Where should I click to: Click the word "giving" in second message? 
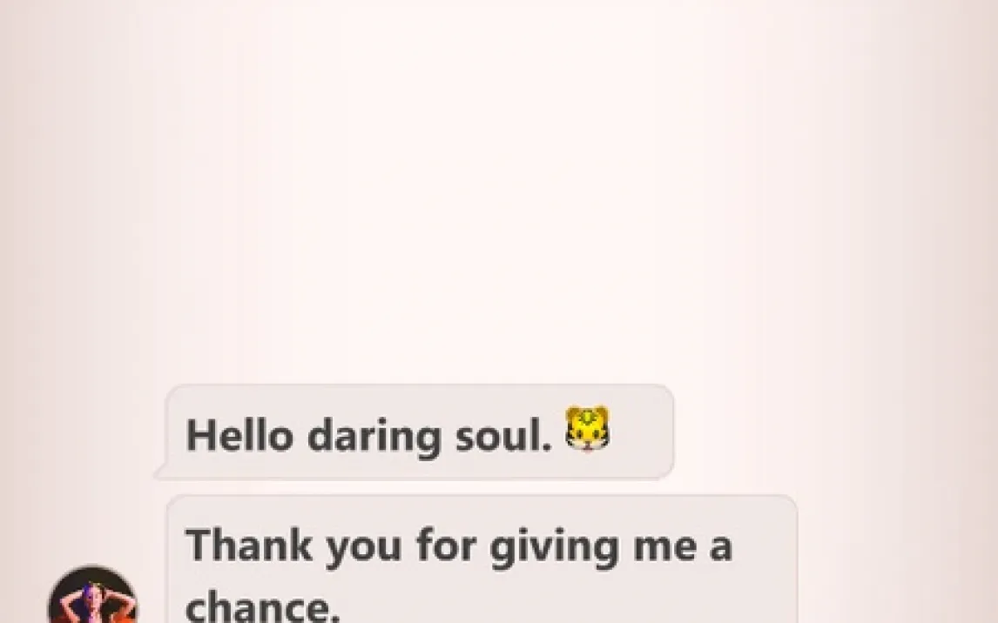click(x=554, y=548)
